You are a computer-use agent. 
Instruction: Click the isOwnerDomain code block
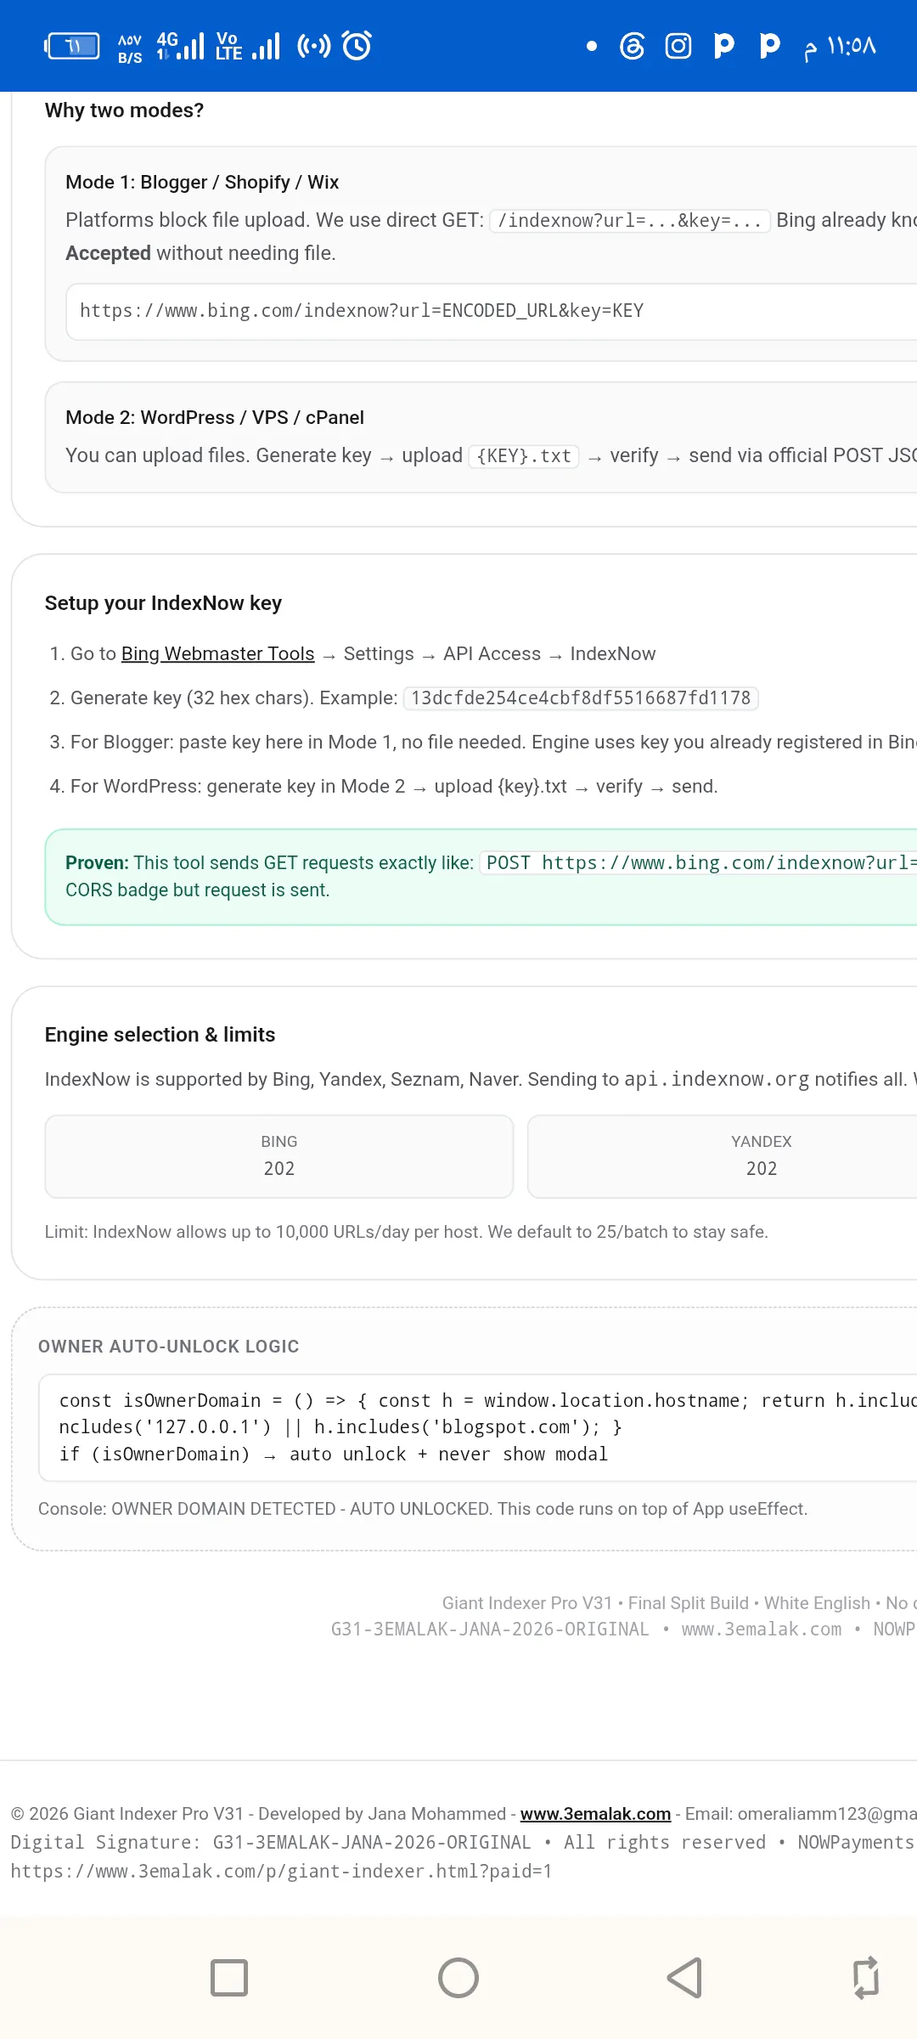478,1427
